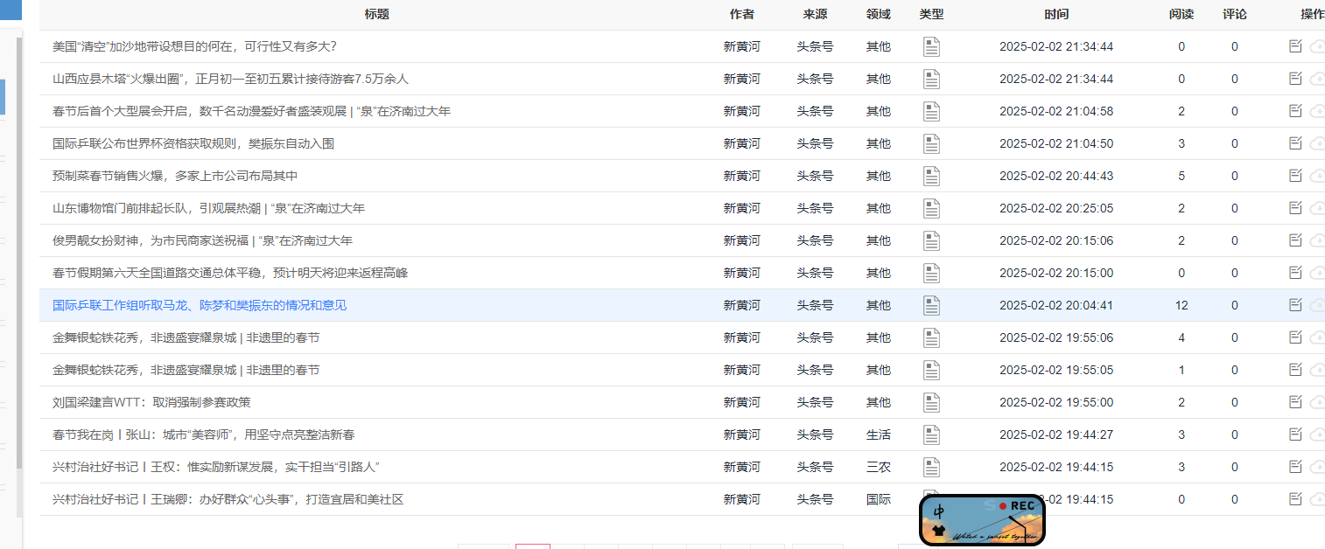Click the REC screen recorder widget

click(982, 520)
